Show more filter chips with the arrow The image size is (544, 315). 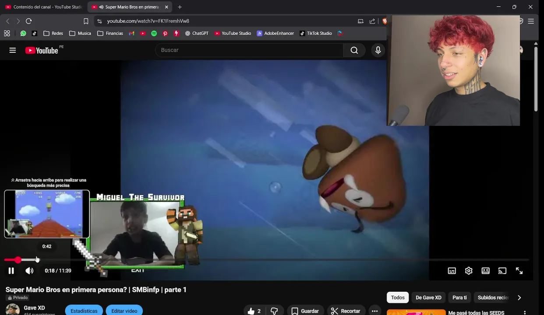click(x=519, y=297)
